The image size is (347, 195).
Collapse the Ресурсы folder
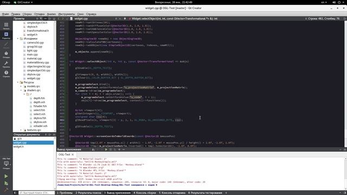coord(18,82)
